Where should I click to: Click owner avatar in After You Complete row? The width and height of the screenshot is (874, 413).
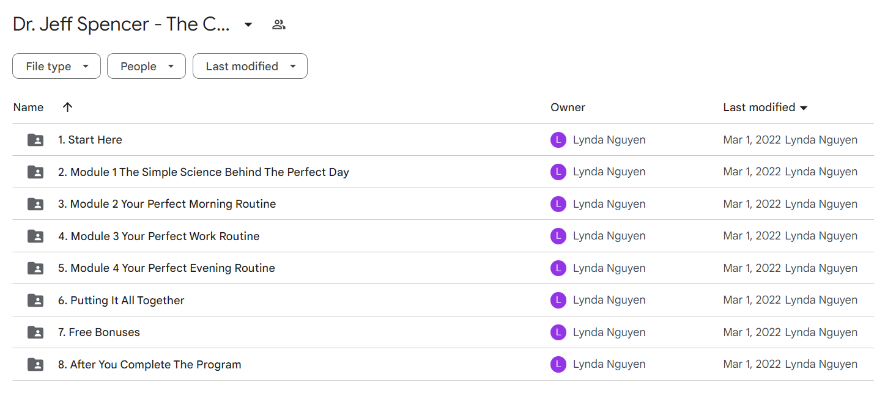click(x=558, y=365)
